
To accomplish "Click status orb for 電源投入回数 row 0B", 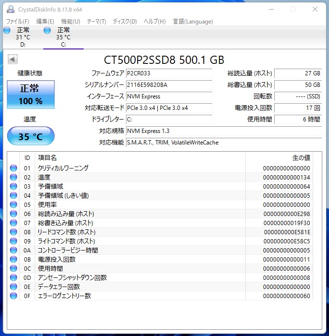I will click(x=13, y=259).
